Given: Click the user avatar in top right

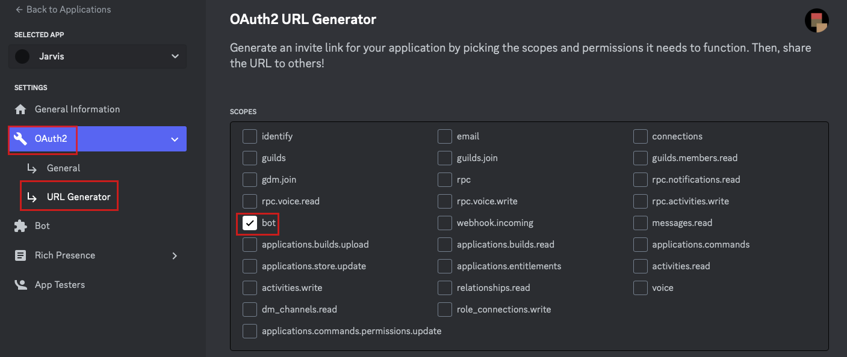Looking at the screenshot, I should (816, 21).
